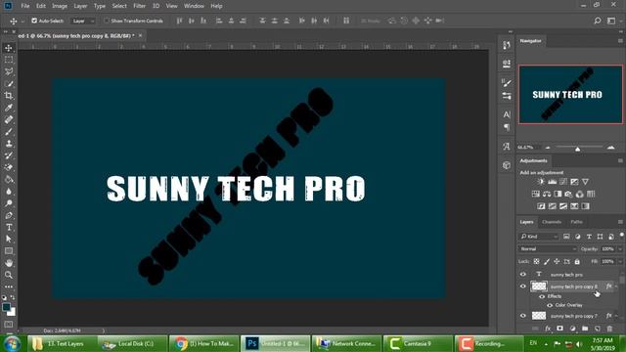Select the Paint Bucket tool

(9, 180)
